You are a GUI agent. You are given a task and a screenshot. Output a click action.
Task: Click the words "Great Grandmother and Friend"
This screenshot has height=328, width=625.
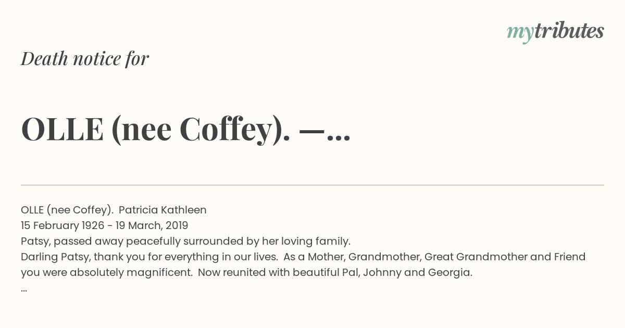(x=505, y=257)
